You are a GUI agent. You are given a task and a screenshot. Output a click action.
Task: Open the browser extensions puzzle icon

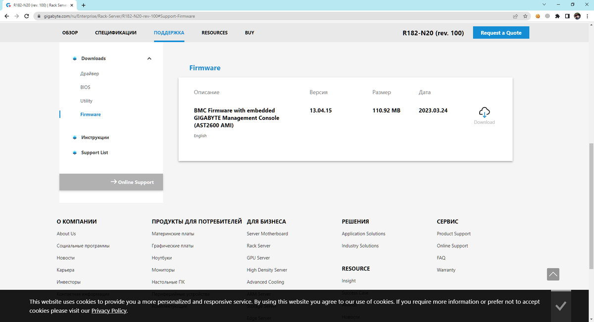click(x=557, y=16)
